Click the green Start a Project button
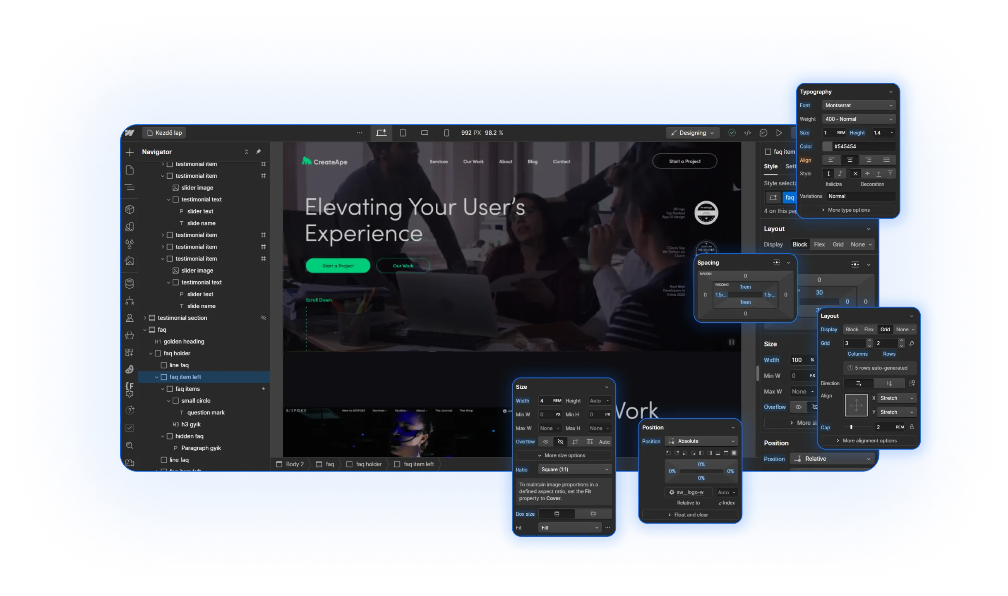This screenshot has width=1008, height=596. (x=338, y=266)
